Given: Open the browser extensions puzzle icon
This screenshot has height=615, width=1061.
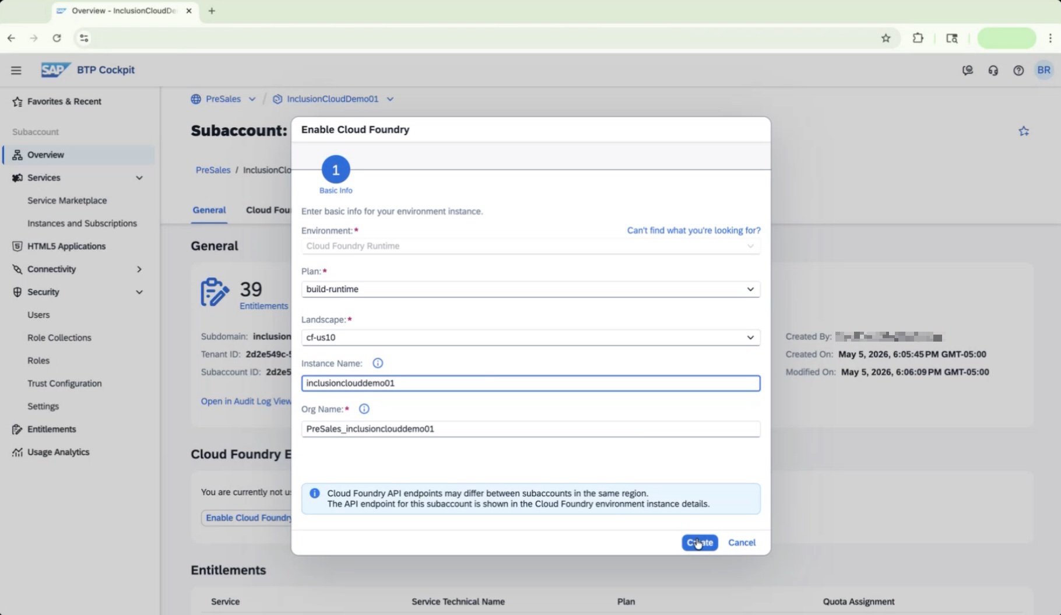Looking at the screenshot, I should click(918, 38).
